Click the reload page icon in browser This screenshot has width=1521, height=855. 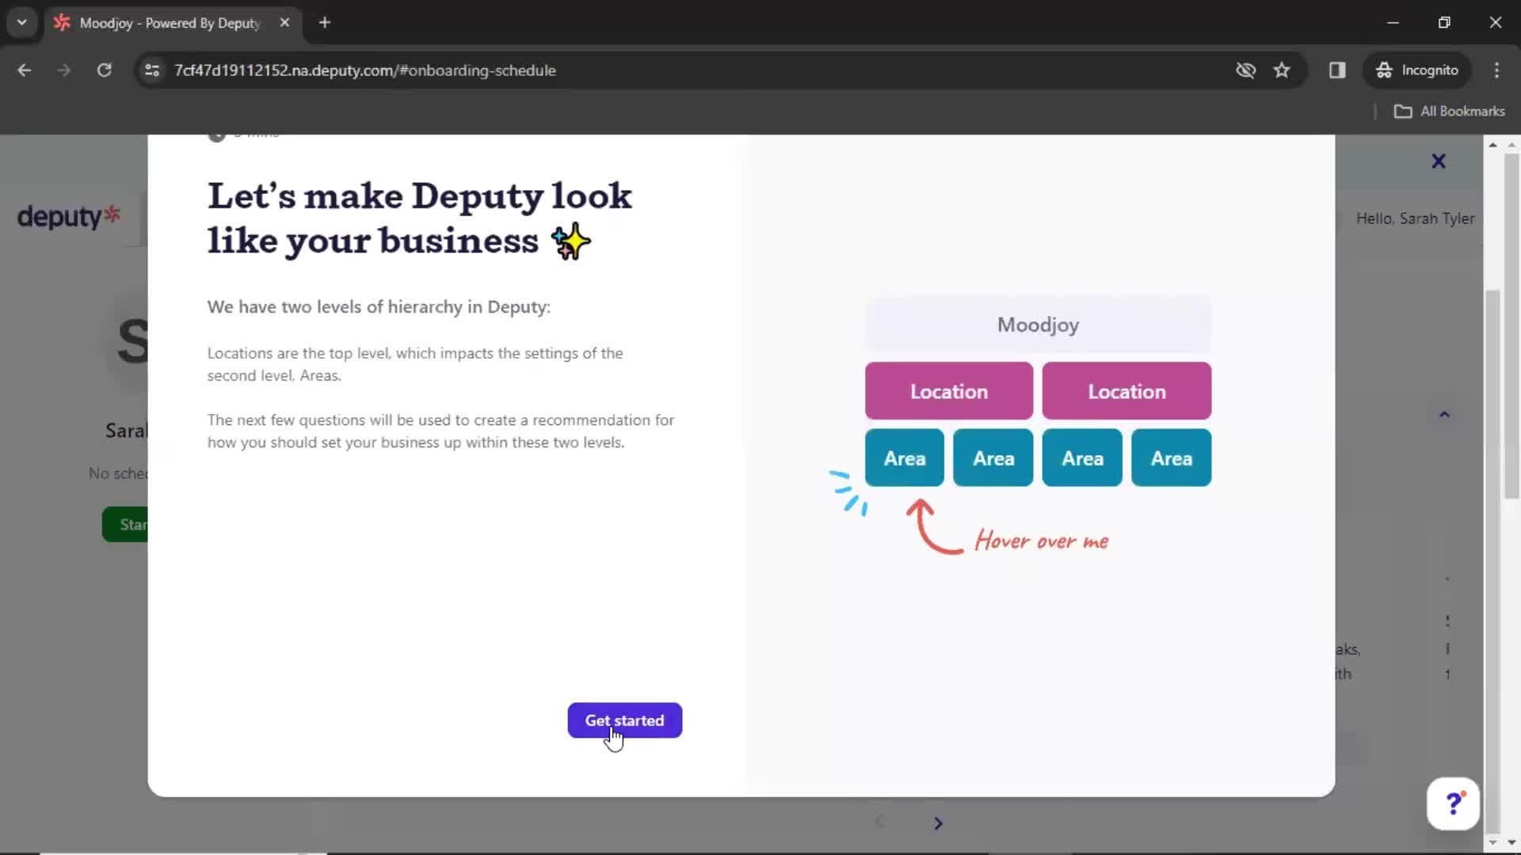coord(104,70)
